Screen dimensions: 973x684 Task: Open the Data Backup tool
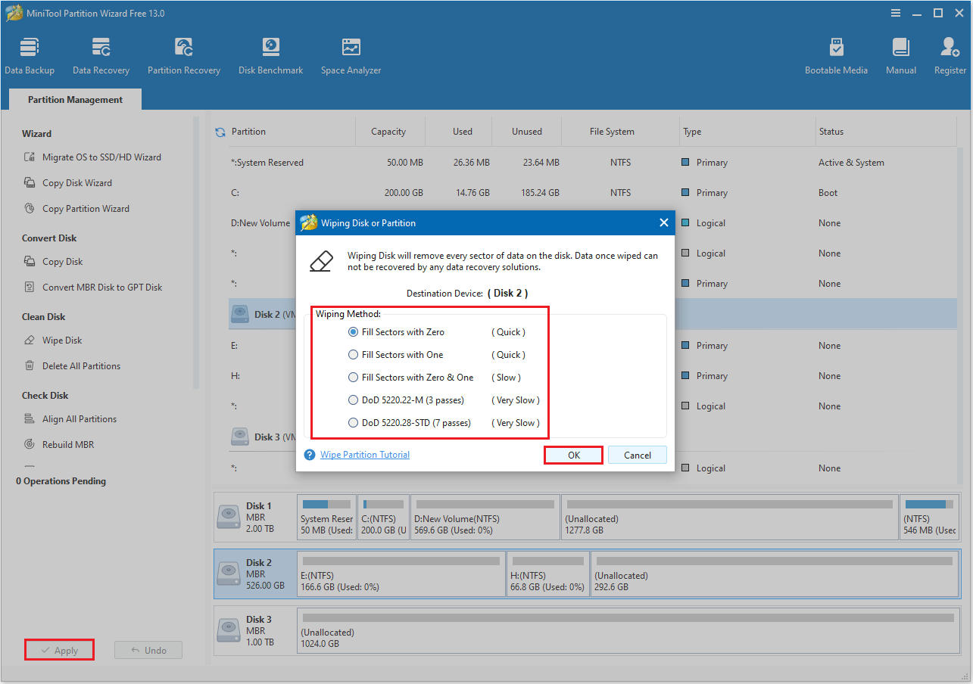(30, 54)
